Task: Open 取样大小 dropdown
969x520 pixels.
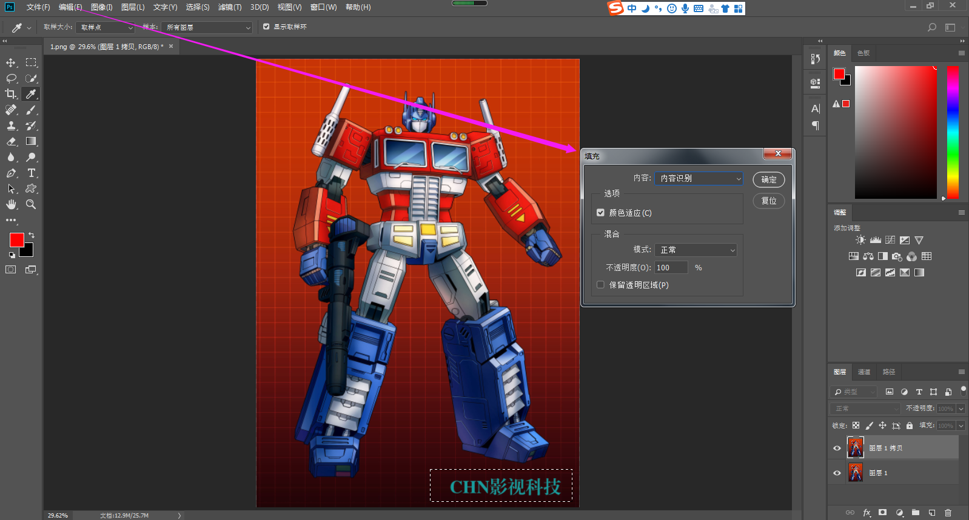Action: (106, 27)
